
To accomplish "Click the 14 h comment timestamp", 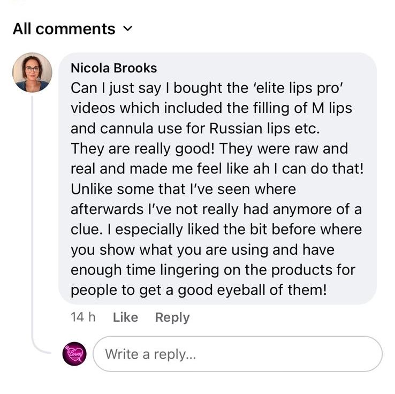I will pos(82,317).
